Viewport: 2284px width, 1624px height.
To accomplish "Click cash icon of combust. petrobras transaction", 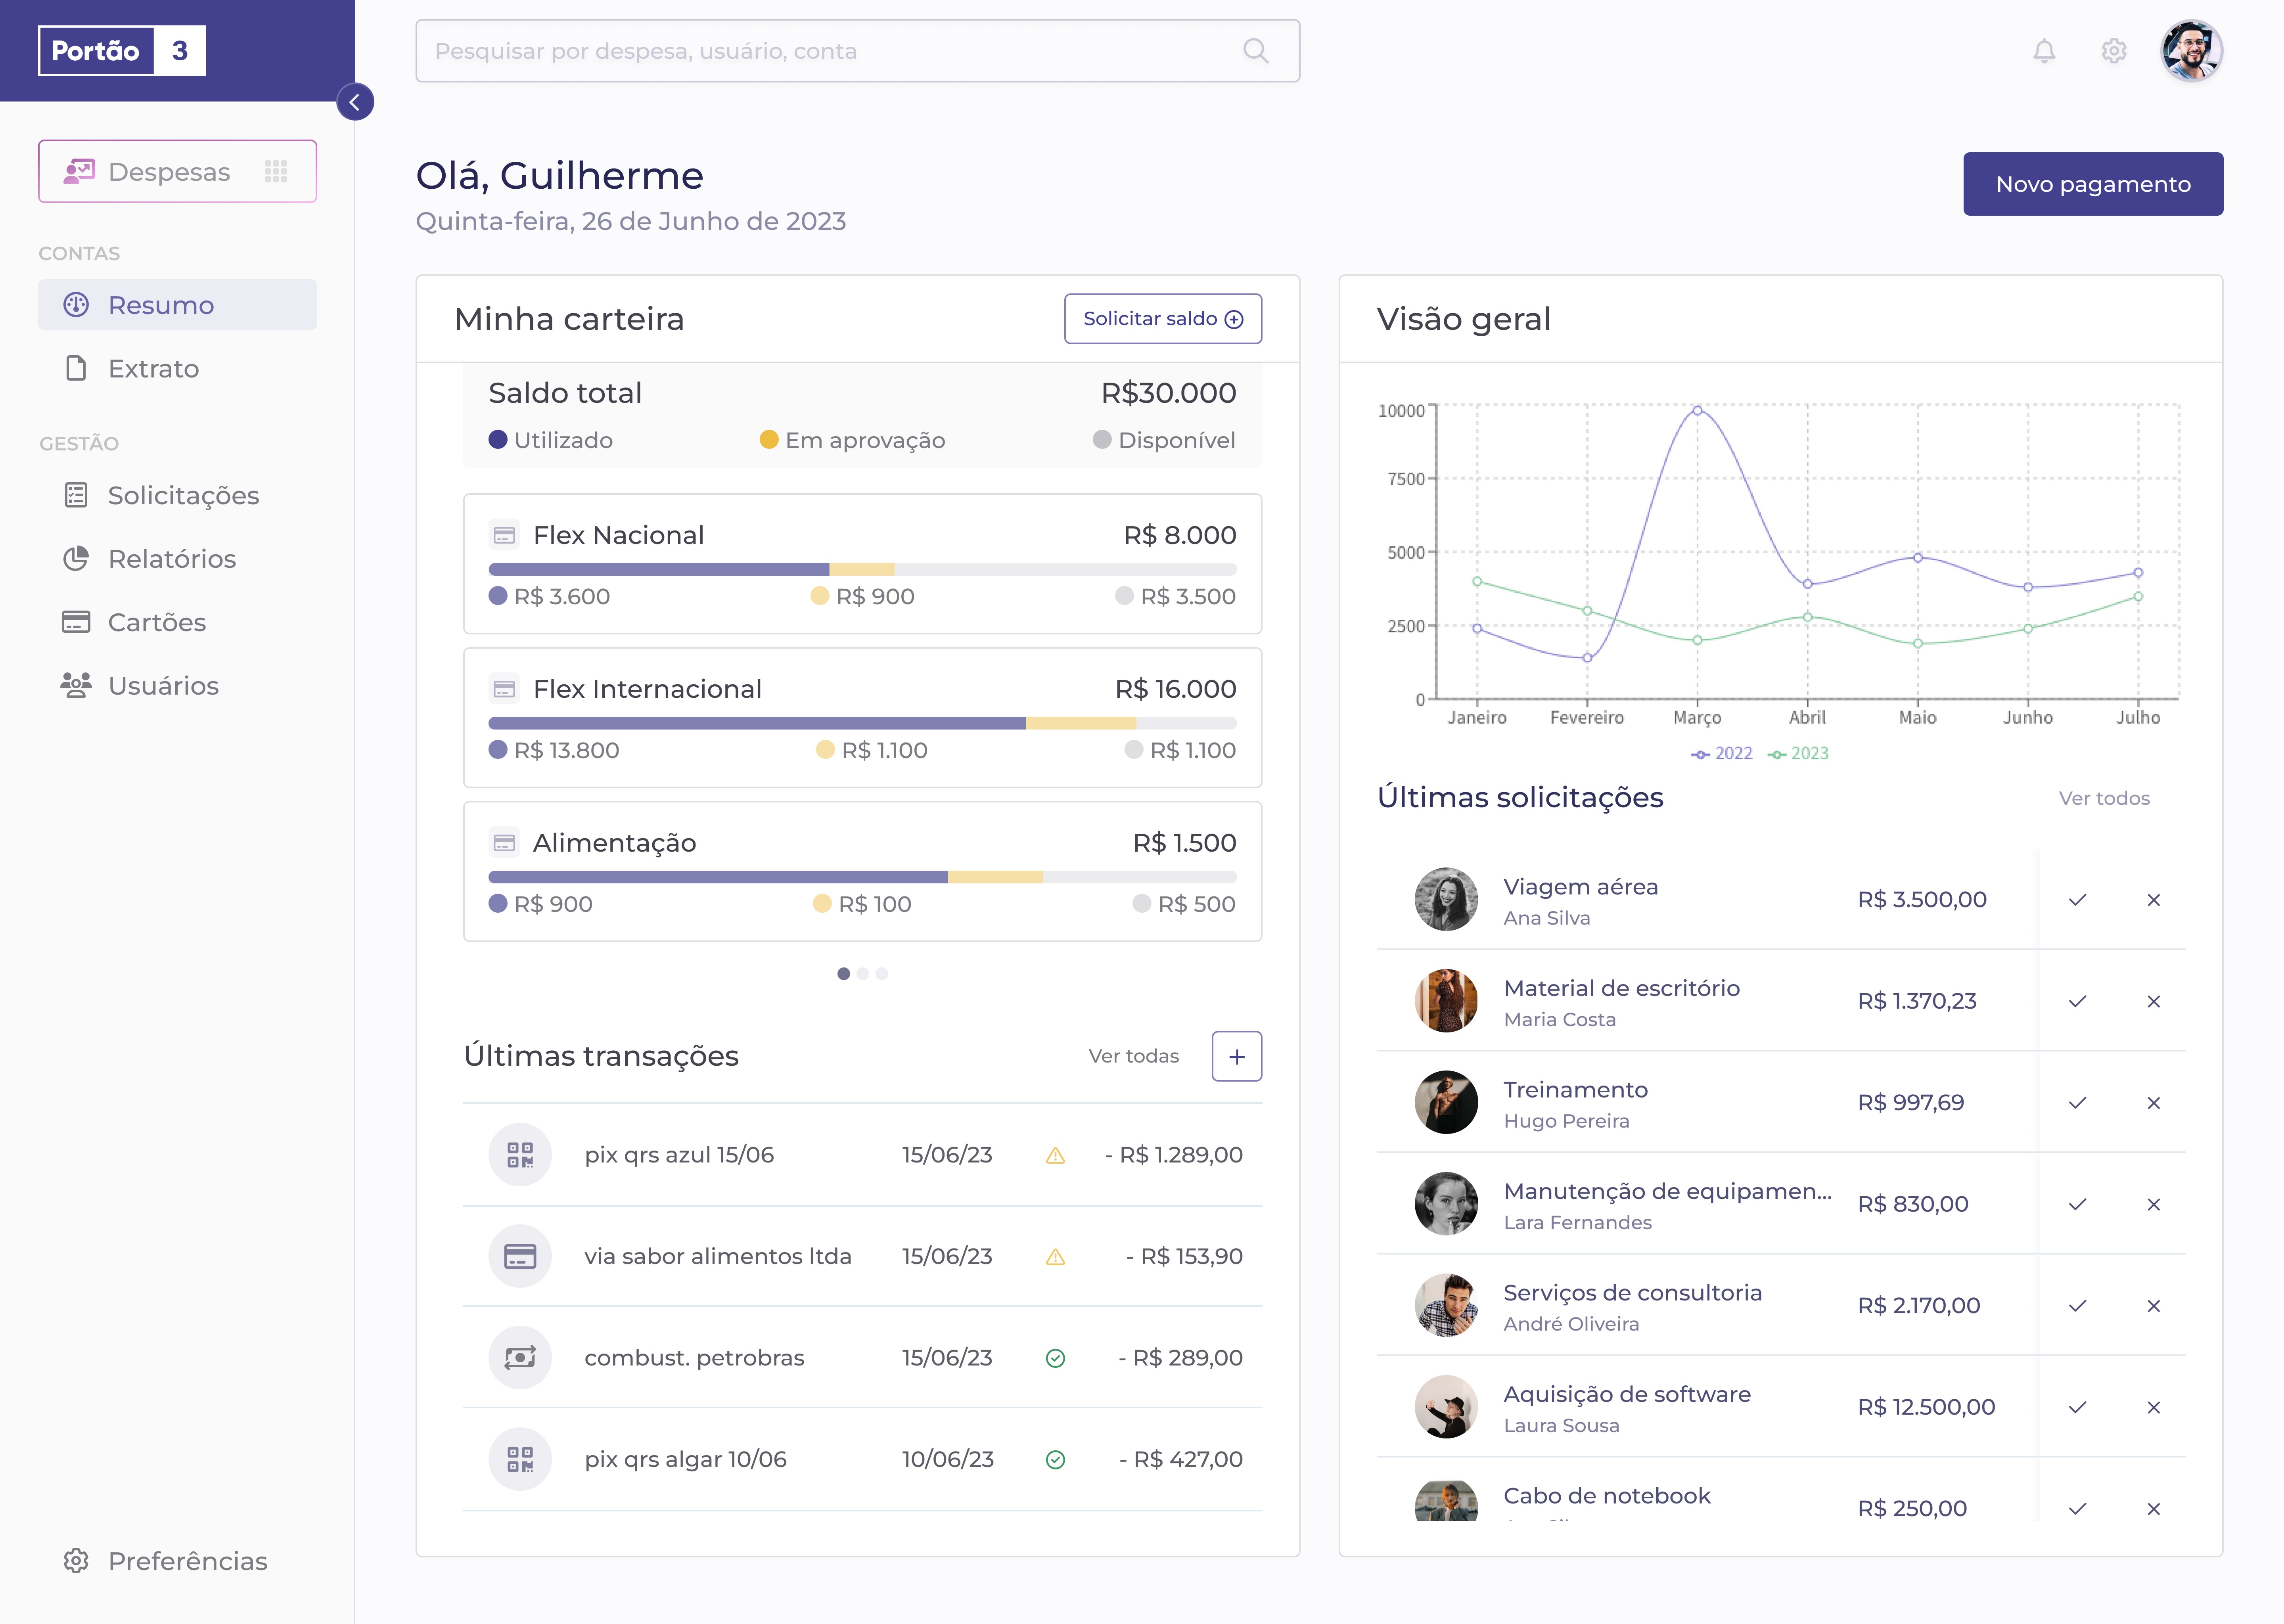I will click(520, 1358).
